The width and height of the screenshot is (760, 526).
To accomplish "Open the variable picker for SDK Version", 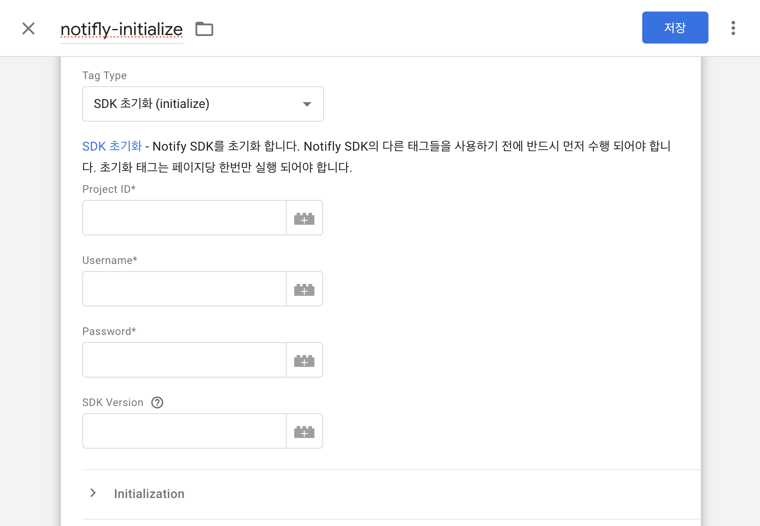I will 304,431.
